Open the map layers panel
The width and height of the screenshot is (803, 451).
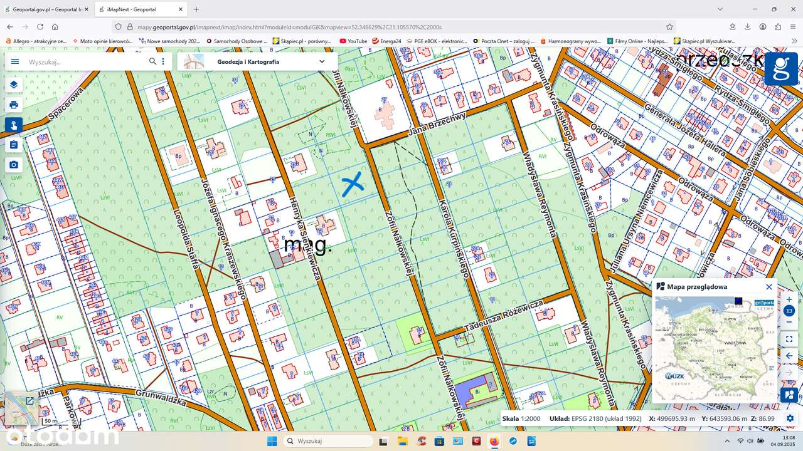click(14, 85)
